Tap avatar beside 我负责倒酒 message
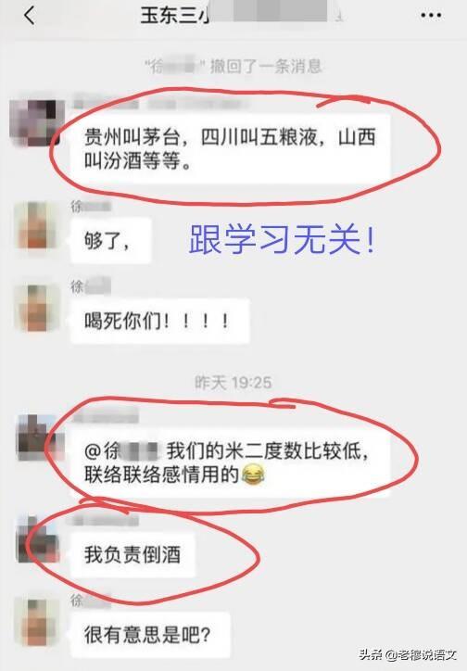 38,539
